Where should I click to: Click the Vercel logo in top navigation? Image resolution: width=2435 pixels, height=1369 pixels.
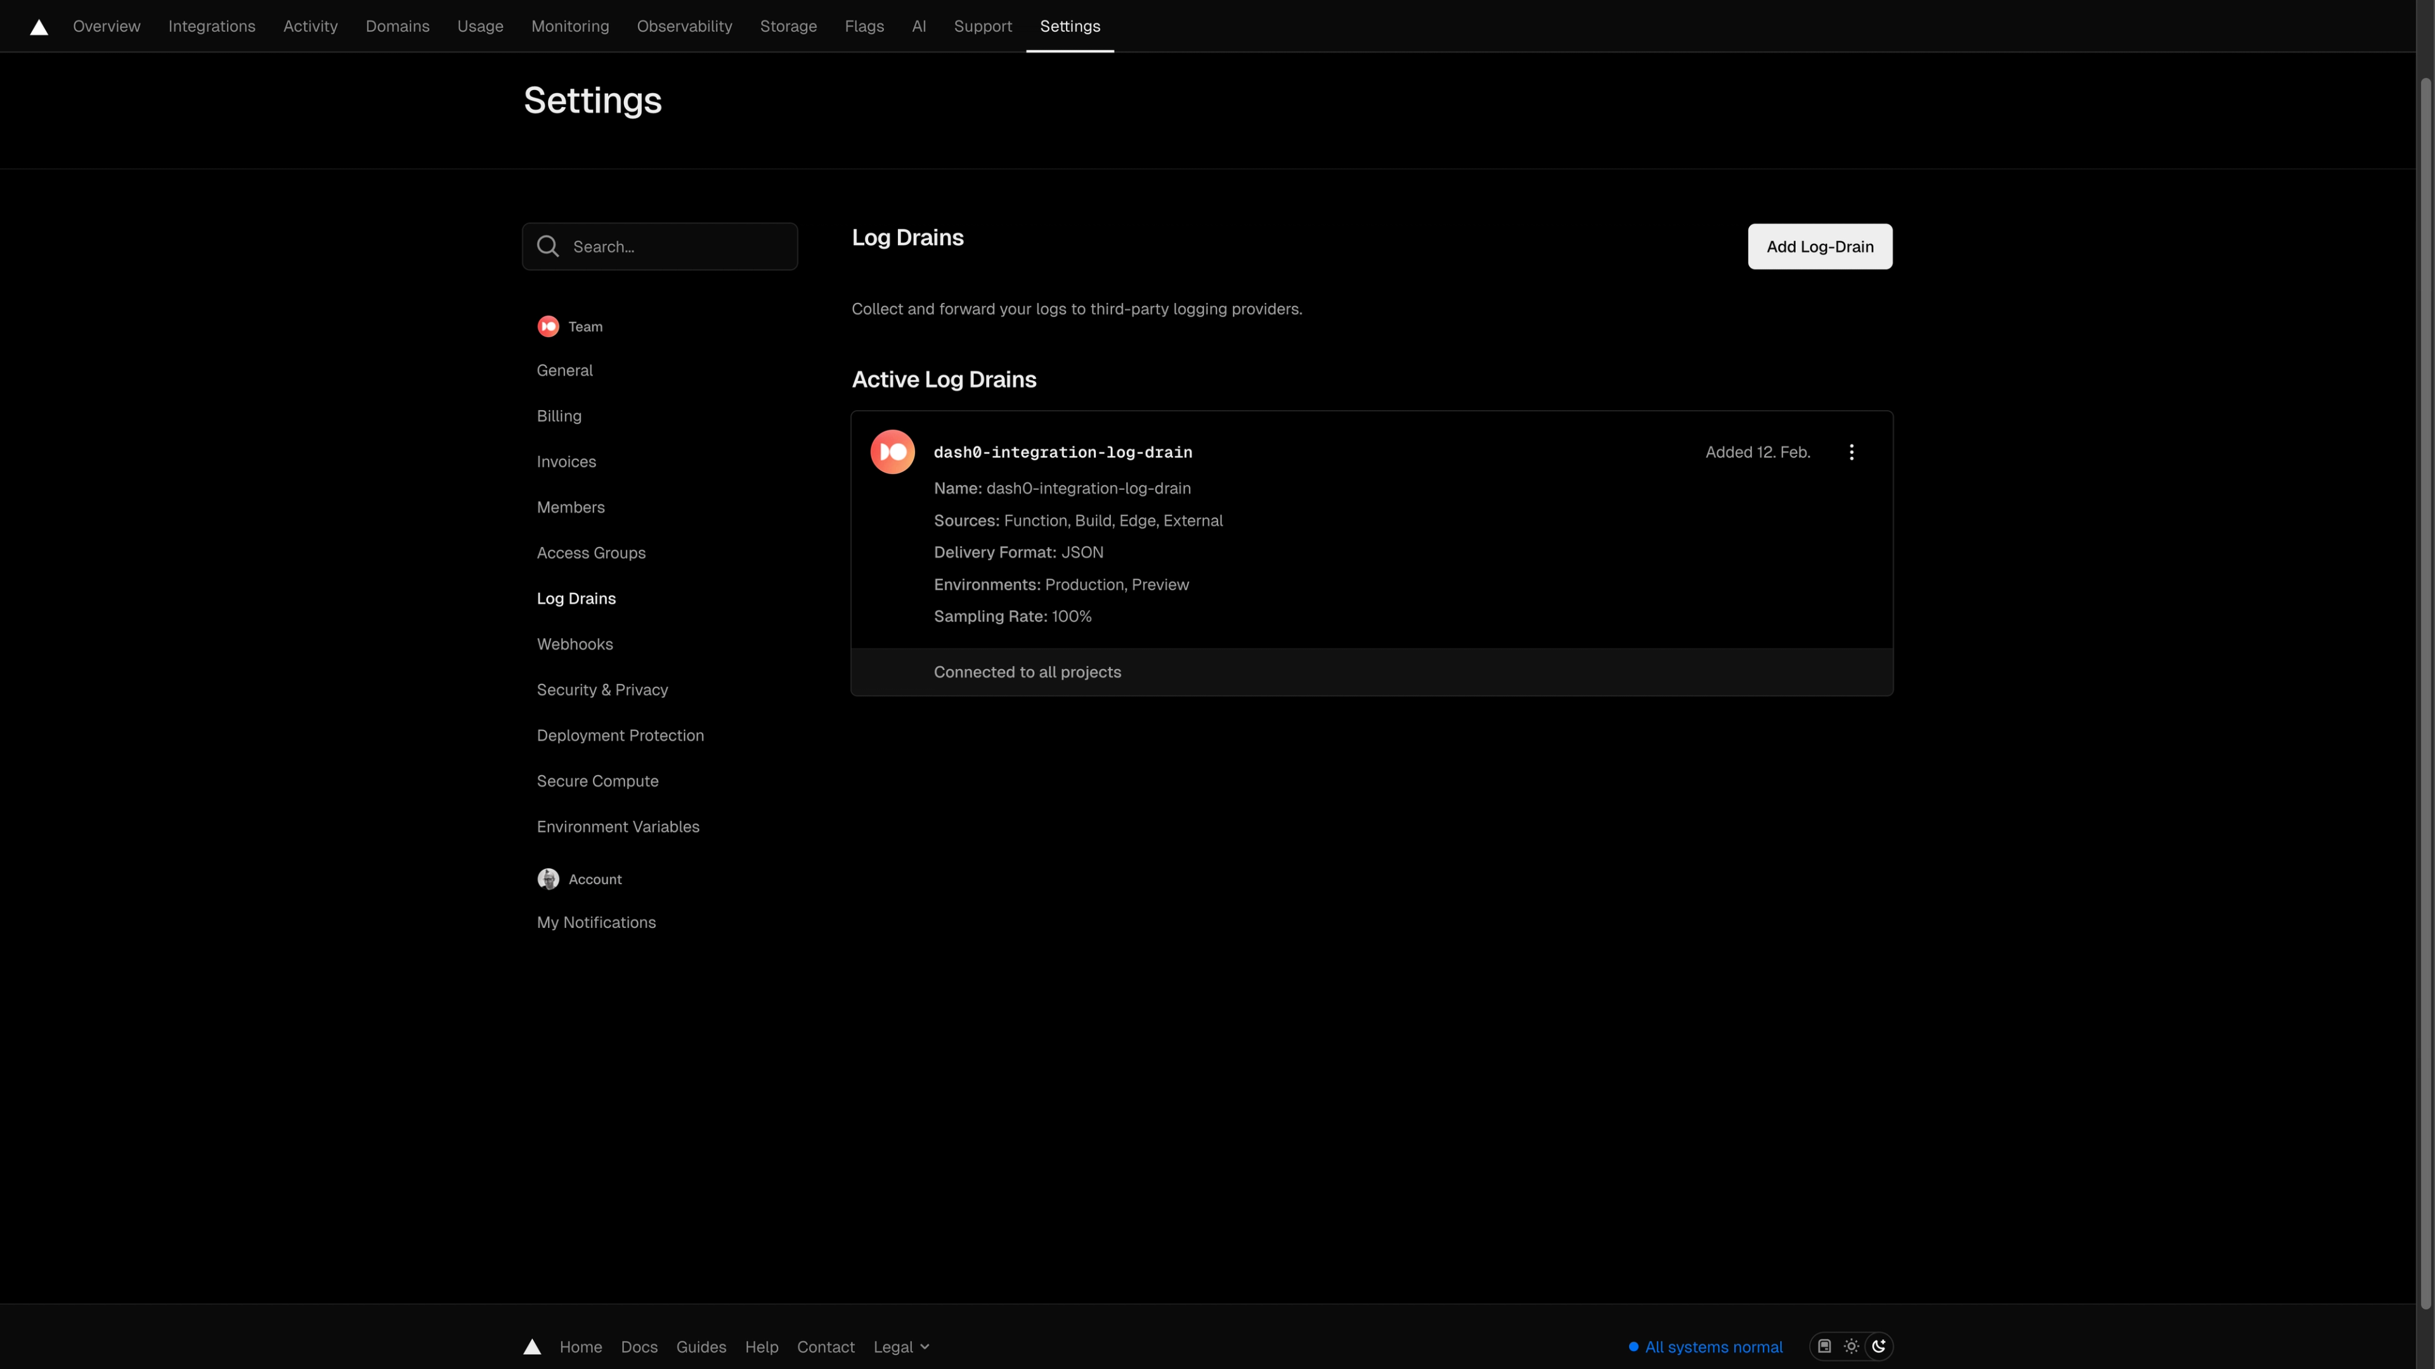click(x=39, y=27)
